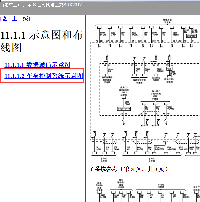Viewport: 200px width, 202px height.
Task: Click wire label 111 WH
Action: (x=128, y=148)
